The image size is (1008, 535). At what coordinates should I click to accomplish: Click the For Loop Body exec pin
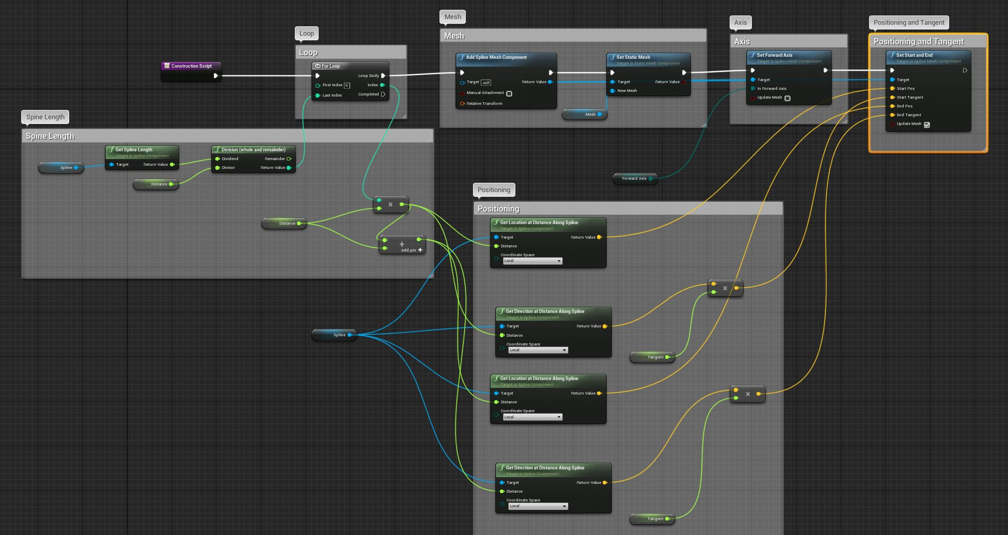point(383,76)
